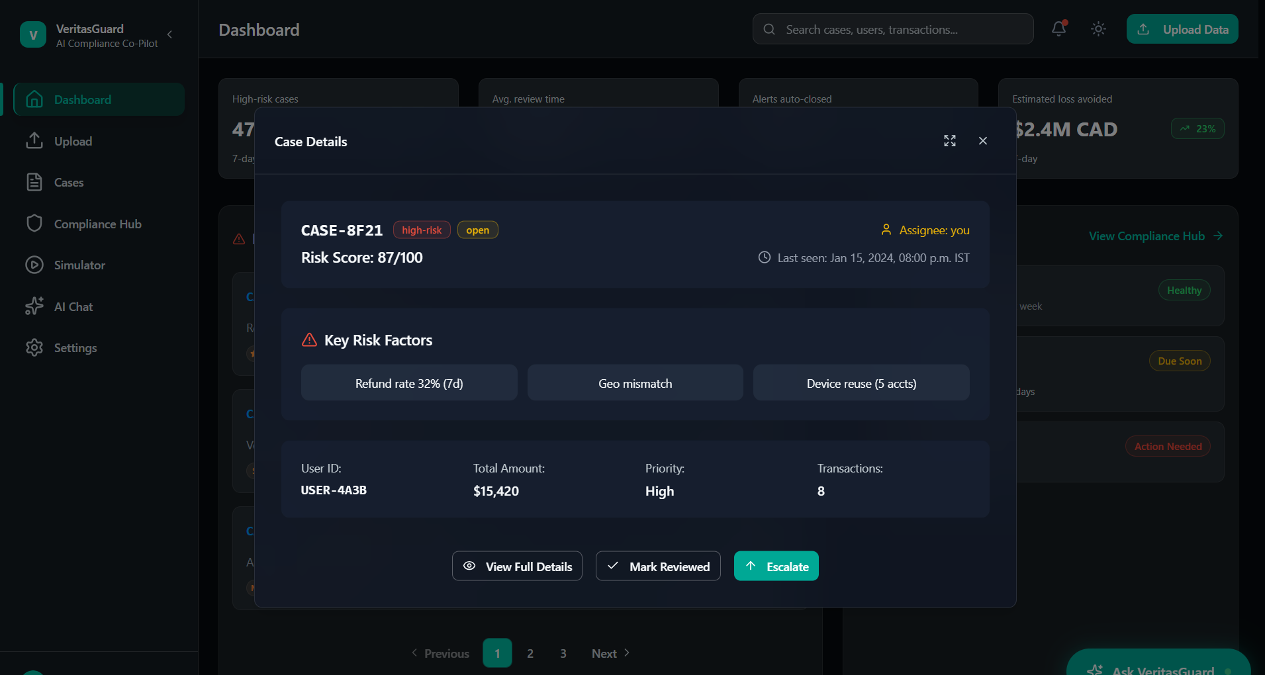Close the Case Details dialog
This screenshot has width=1265, height=675.
tap(983, 141)
